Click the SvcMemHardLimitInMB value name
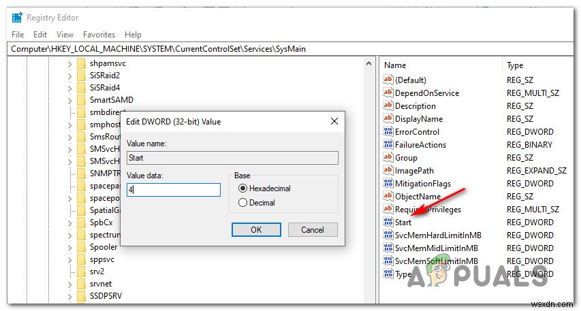The width and height of the screenshot is (581, 311). tap(438, 235)
